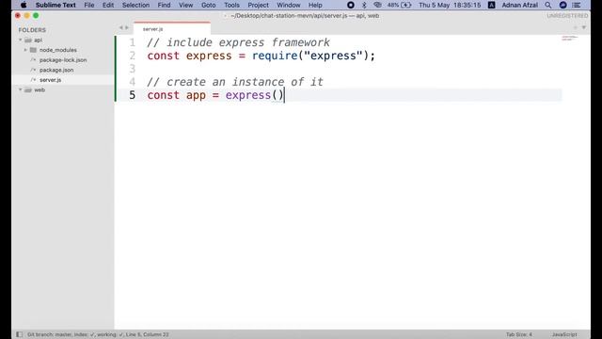Click the date and time display
The height and width of the screenshot is (339, 602).
(450, 5)
